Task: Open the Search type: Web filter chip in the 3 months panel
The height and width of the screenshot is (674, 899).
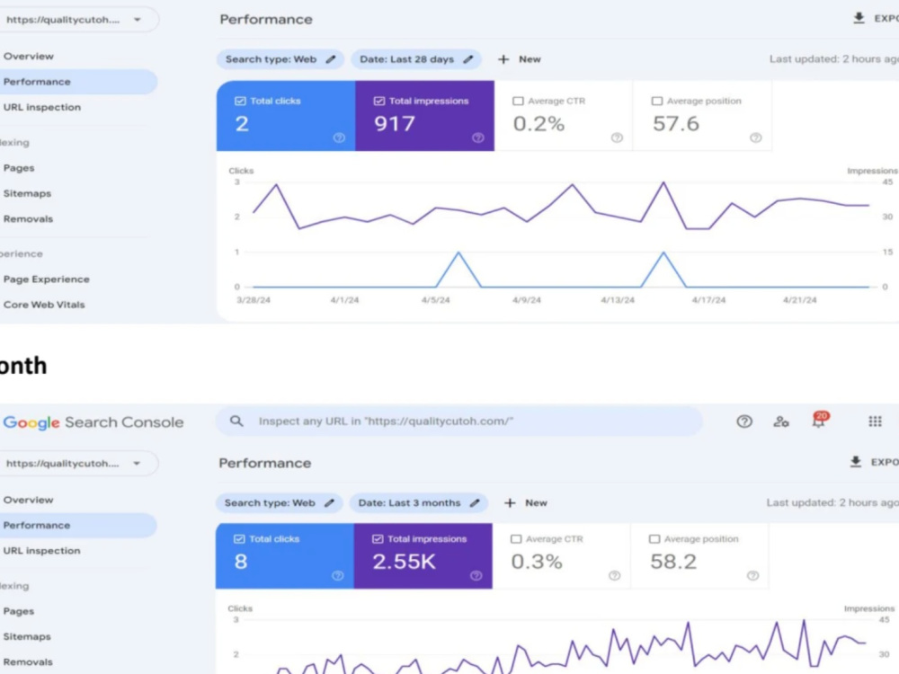Action: click(x=280, y=502)
